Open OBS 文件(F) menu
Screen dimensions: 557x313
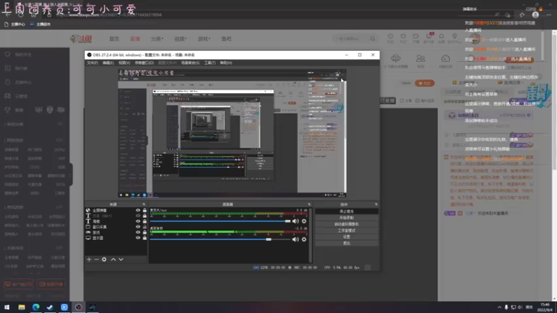tap(93, 63)
